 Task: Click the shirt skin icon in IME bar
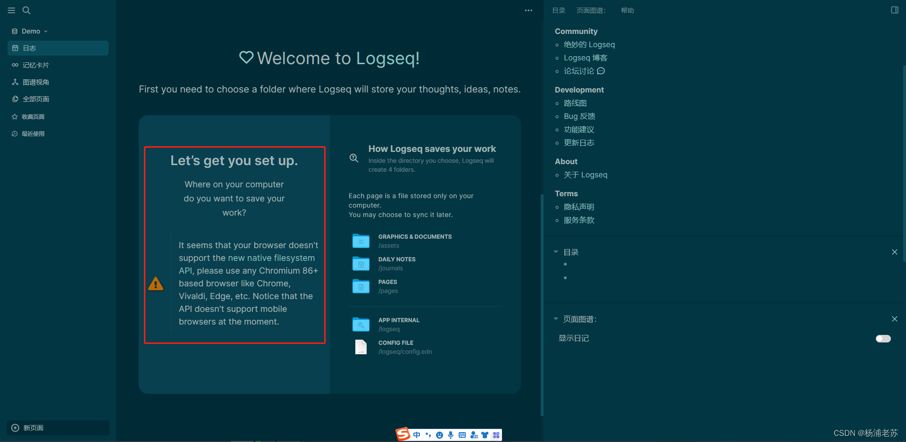point(485,435)
